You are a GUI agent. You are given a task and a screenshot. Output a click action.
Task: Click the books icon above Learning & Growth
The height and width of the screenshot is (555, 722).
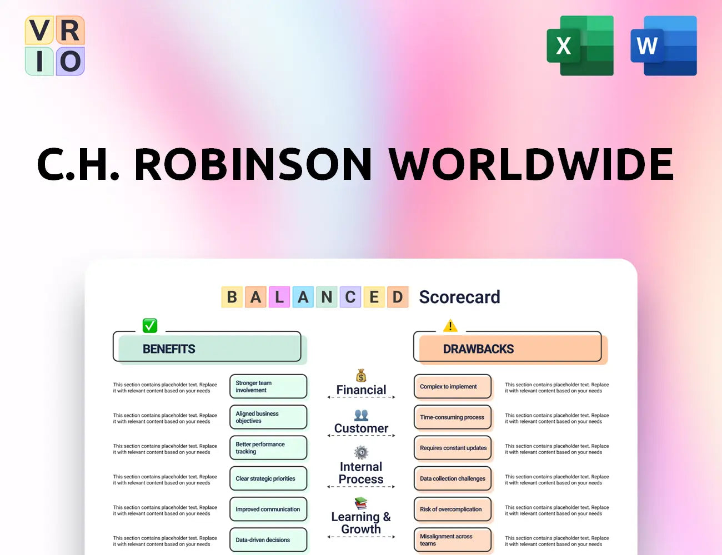click(361, 503)
